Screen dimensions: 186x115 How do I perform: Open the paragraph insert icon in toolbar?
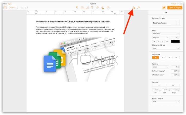pos(77,8)
